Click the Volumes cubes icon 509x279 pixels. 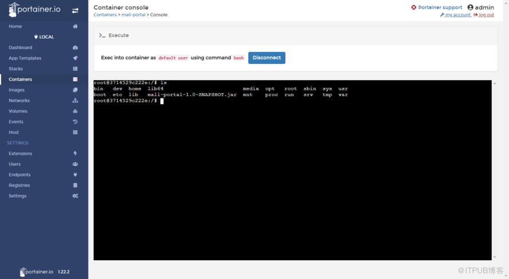pyautogui.click(x=75, y=111)
